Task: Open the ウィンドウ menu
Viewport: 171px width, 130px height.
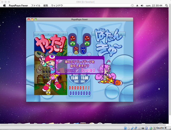Action: pyautogui.click(x=57, y=5)
